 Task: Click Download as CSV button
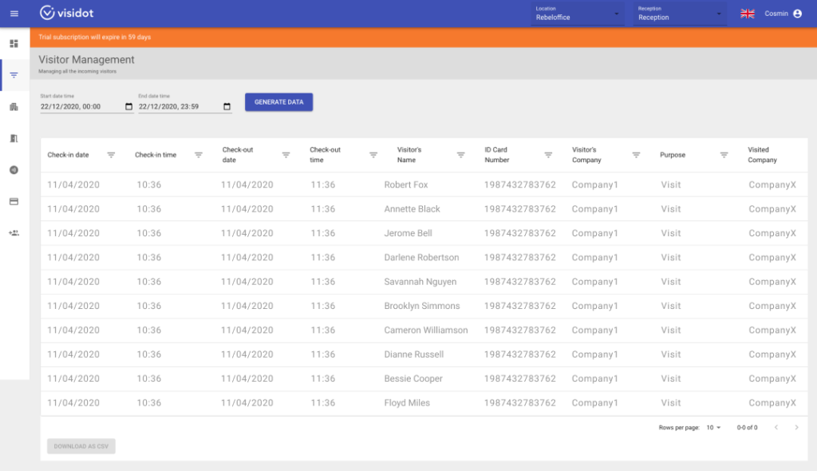point(81,446)
